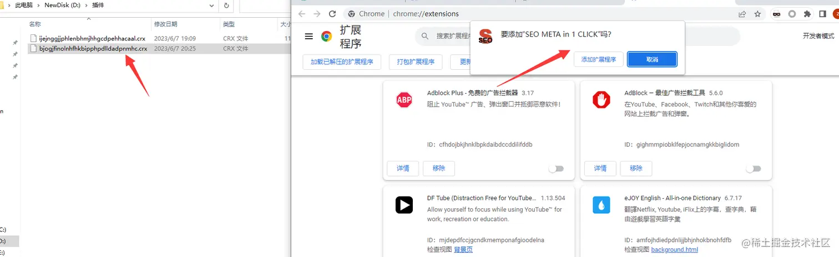The height and width of the screenshot is (257, 839).
Task: Select file ijejnggjjphlenbhmjhhgcdpehhacaal.crx
Action: pyautogui.click(x=91, y=38)
